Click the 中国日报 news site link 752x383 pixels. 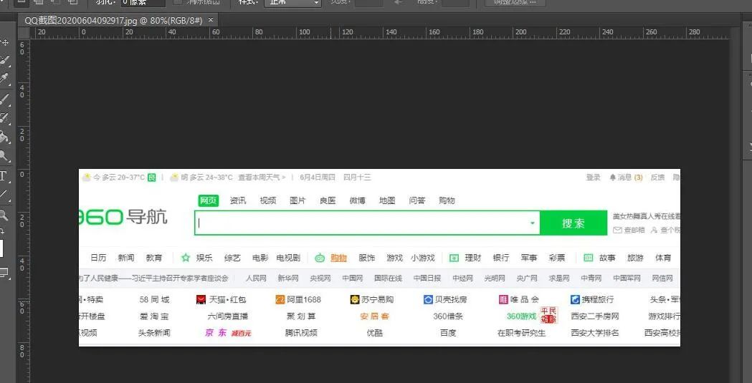427,278
